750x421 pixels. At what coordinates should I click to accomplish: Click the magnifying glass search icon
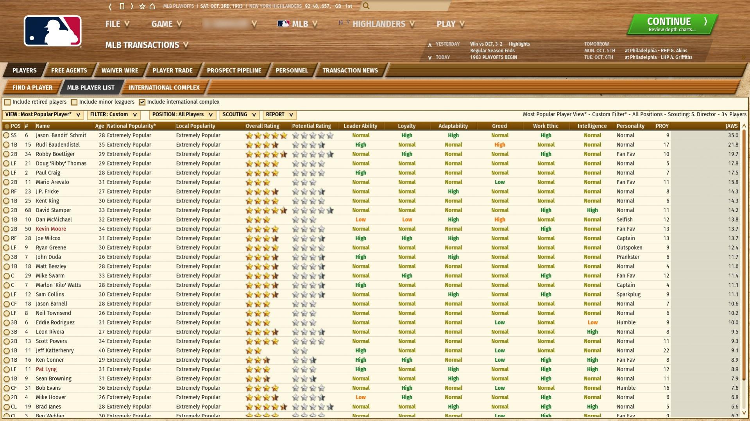point(366,6)
